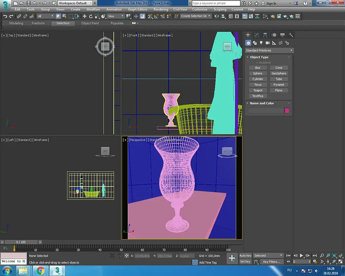Viewport: 345px width, 276px height.
Task: Open the Standard Primitives dropdown
Action: [x=269, y=51]
